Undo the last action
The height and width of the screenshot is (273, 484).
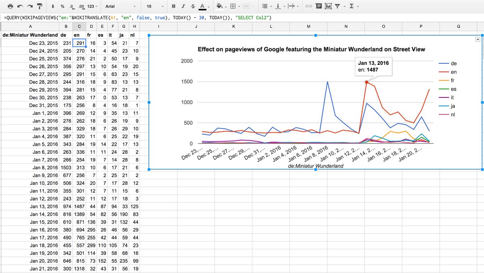click(21, 6)
